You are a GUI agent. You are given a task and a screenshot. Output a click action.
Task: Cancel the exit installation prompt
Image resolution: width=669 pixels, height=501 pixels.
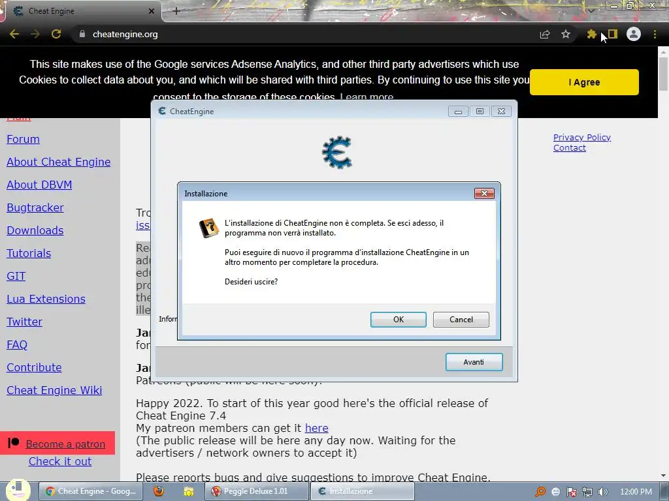461,320
